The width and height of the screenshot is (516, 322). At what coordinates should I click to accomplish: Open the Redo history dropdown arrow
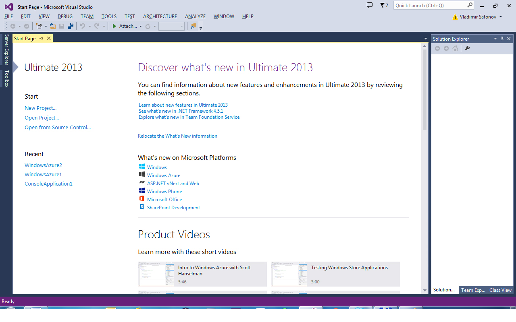104,27
